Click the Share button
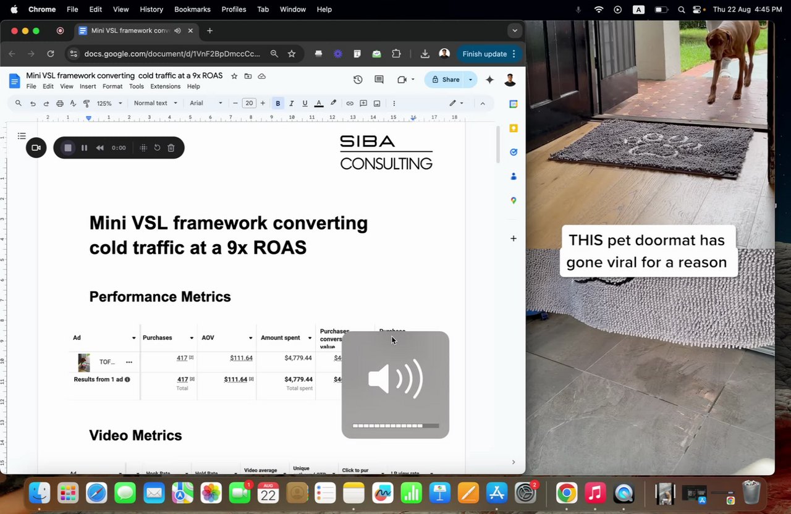 (445, 80)
